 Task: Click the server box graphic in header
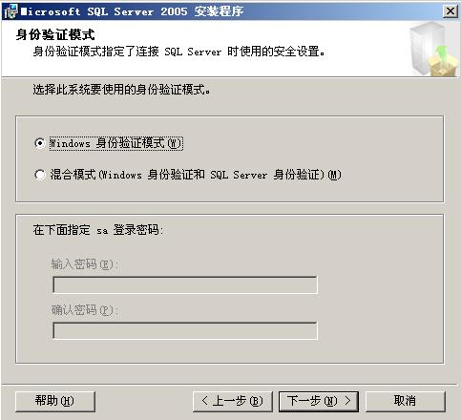click(x=433, y=49)
